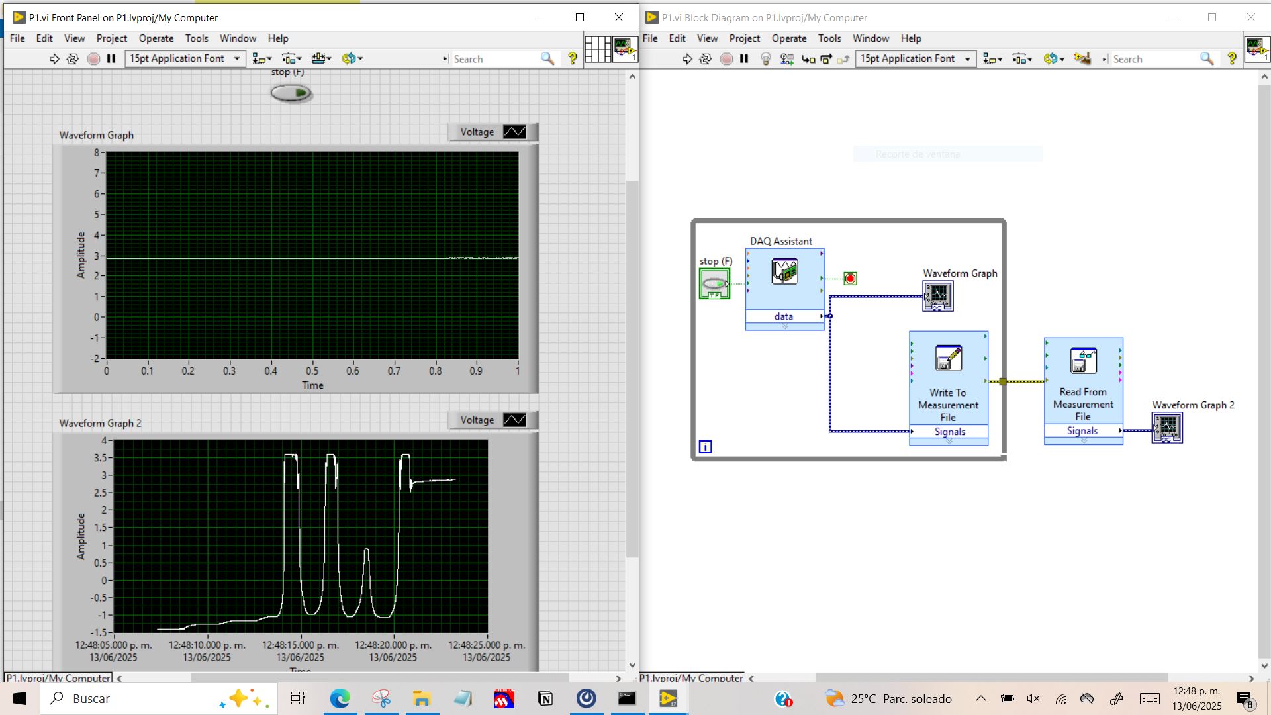Click the Voltage plot legend swatch of Waveform Graph
Image resolution: width=1271 pixels, height=715 pixels.
pyautogui.click(x=514, y=132)
